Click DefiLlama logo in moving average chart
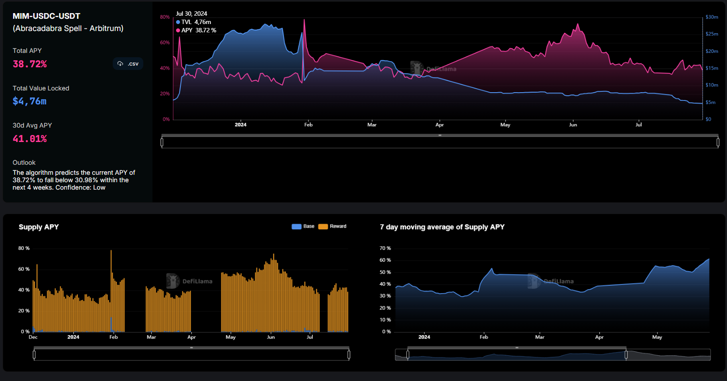 pyautogui.click(x=534, y=281)
